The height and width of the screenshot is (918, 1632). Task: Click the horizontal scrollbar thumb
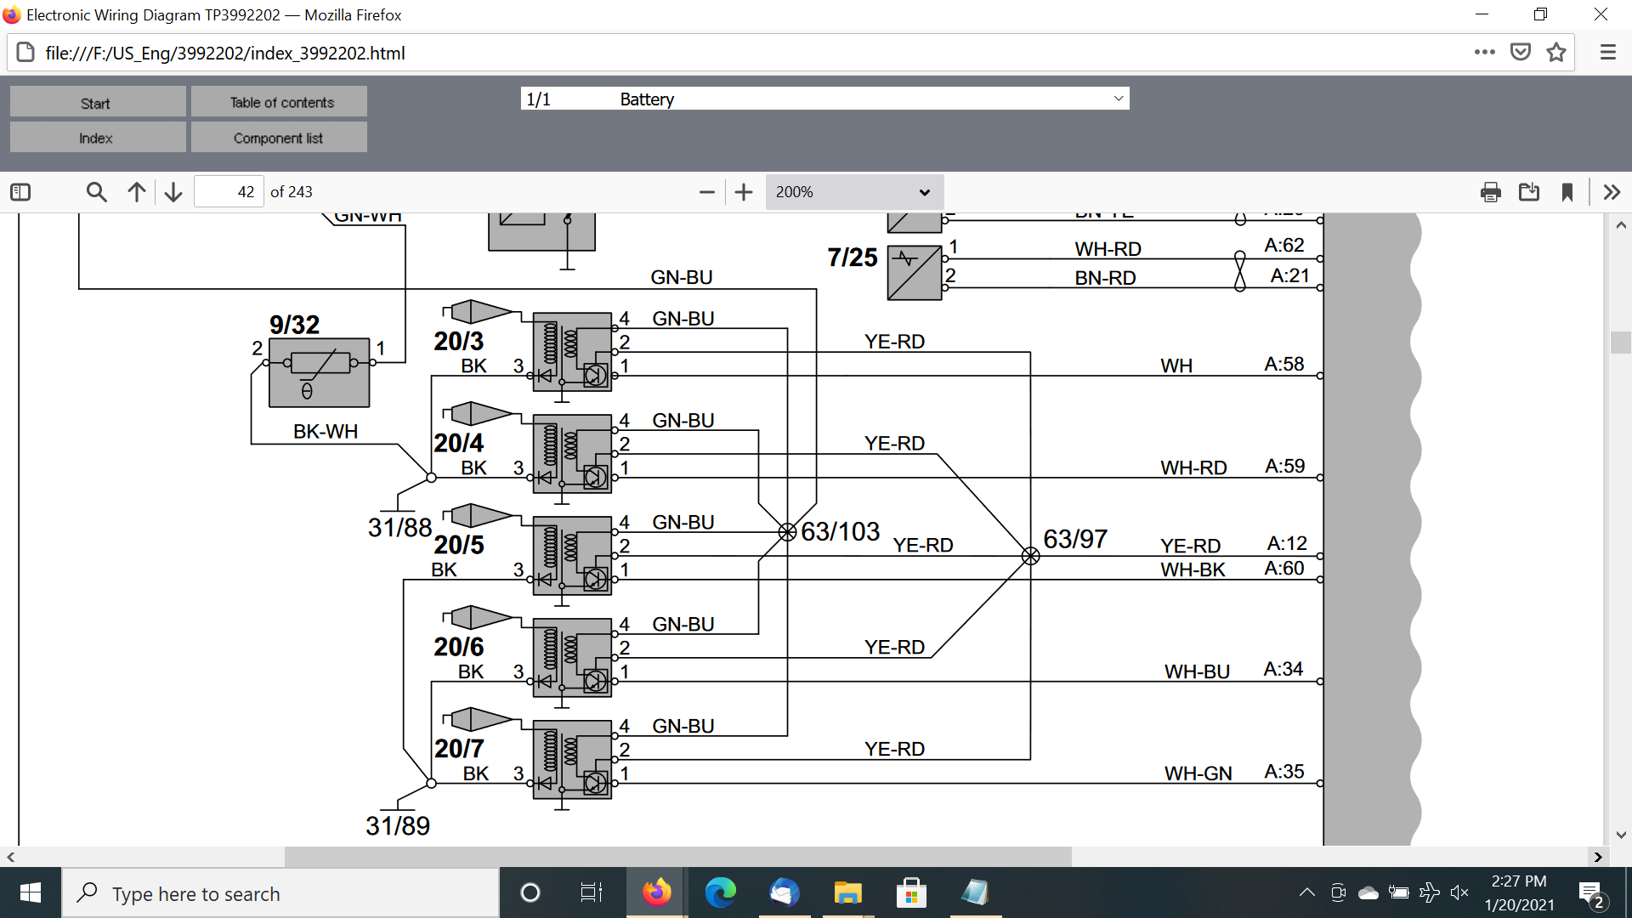coord(677,857)
